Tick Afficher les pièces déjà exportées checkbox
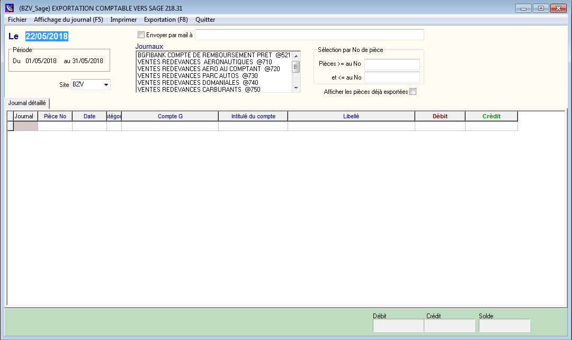Screen dimensions: 572x340 [413, 91]
